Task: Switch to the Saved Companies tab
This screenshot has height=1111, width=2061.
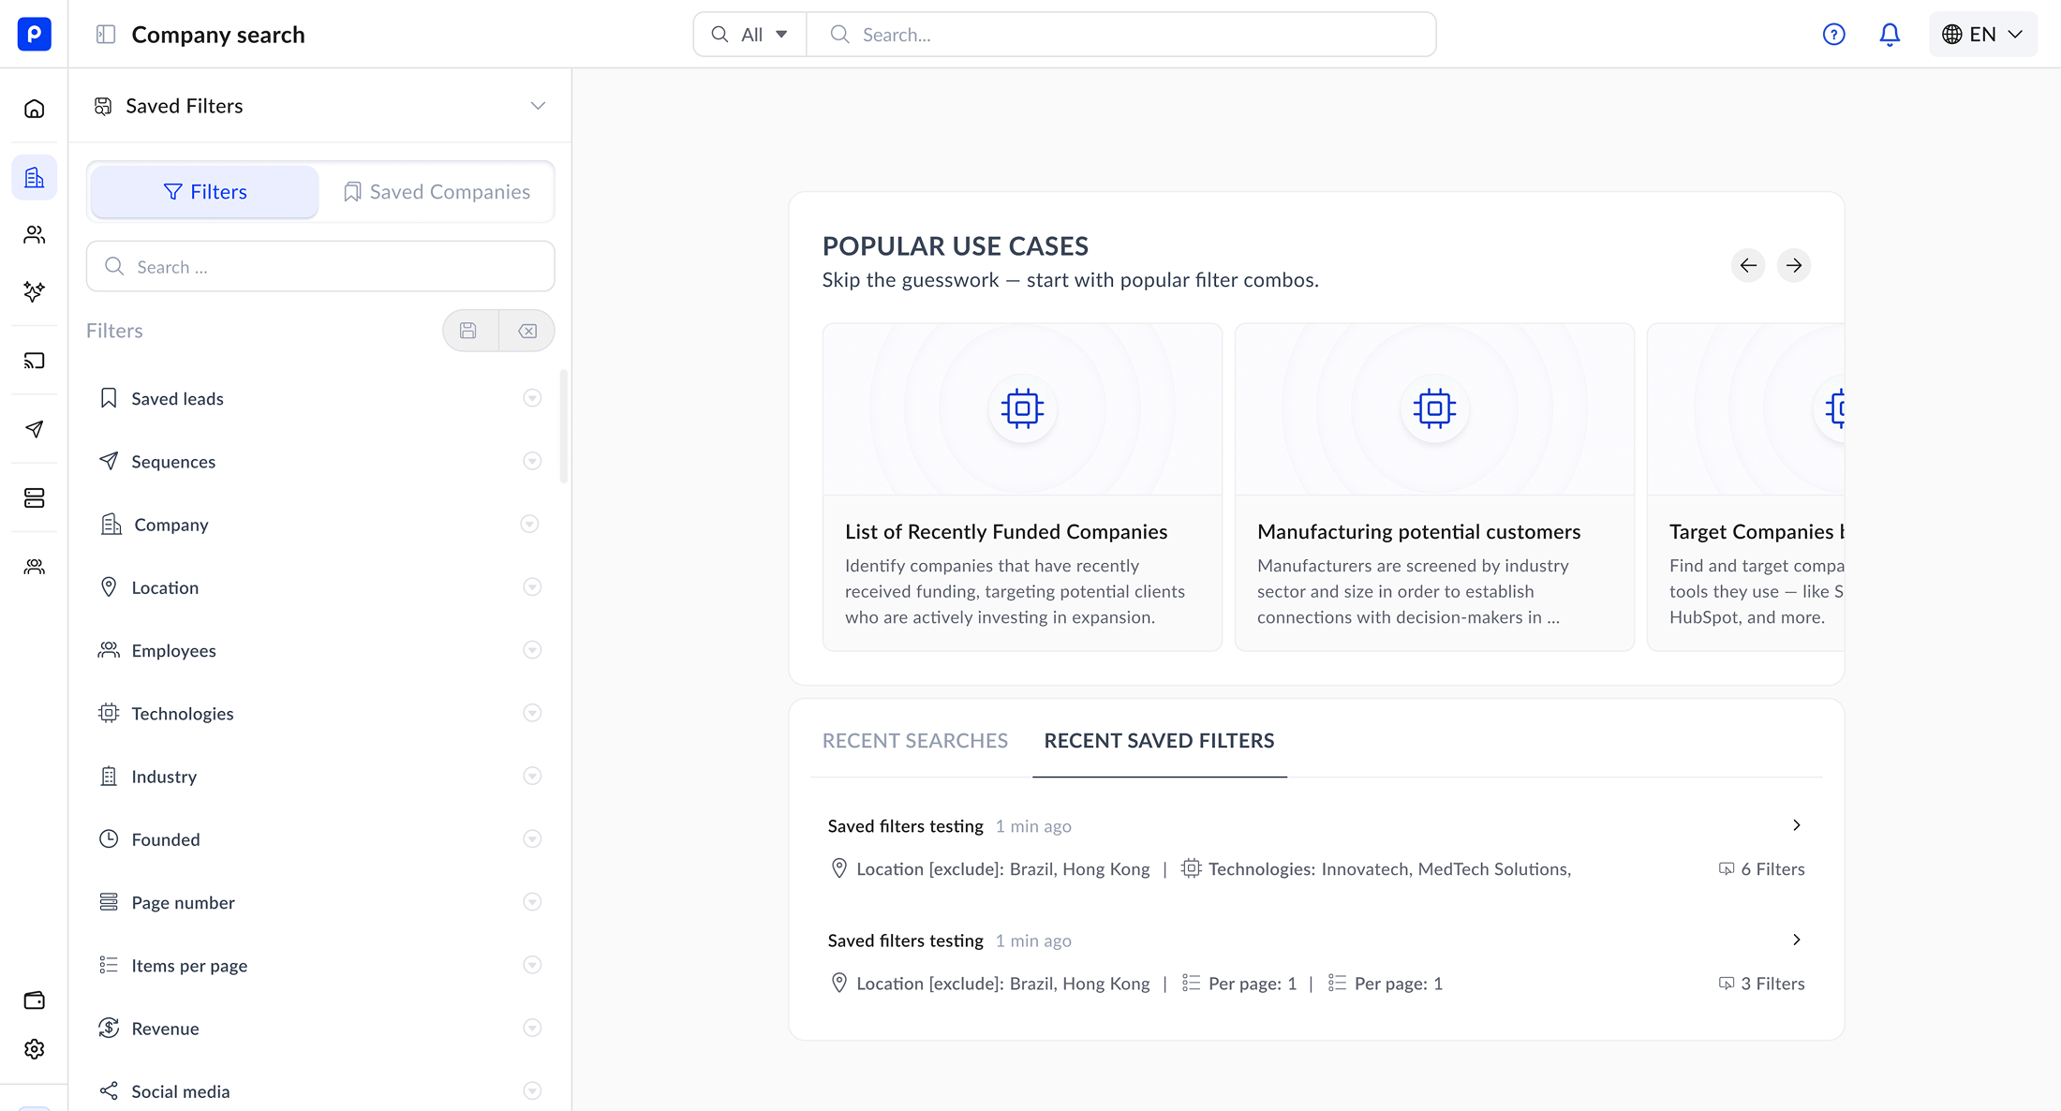Action: pos(437,192)
